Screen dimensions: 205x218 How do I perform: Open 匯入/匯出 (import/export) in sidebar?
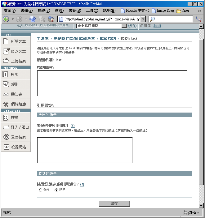coord(16,127)
